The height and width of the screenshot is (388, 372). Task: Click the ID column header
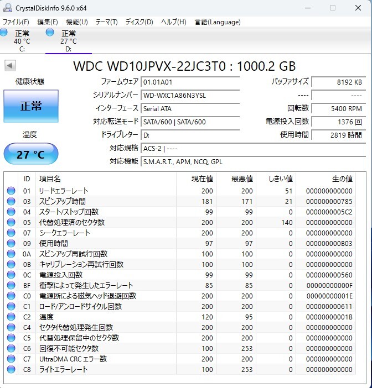click(x=27, y=179)
